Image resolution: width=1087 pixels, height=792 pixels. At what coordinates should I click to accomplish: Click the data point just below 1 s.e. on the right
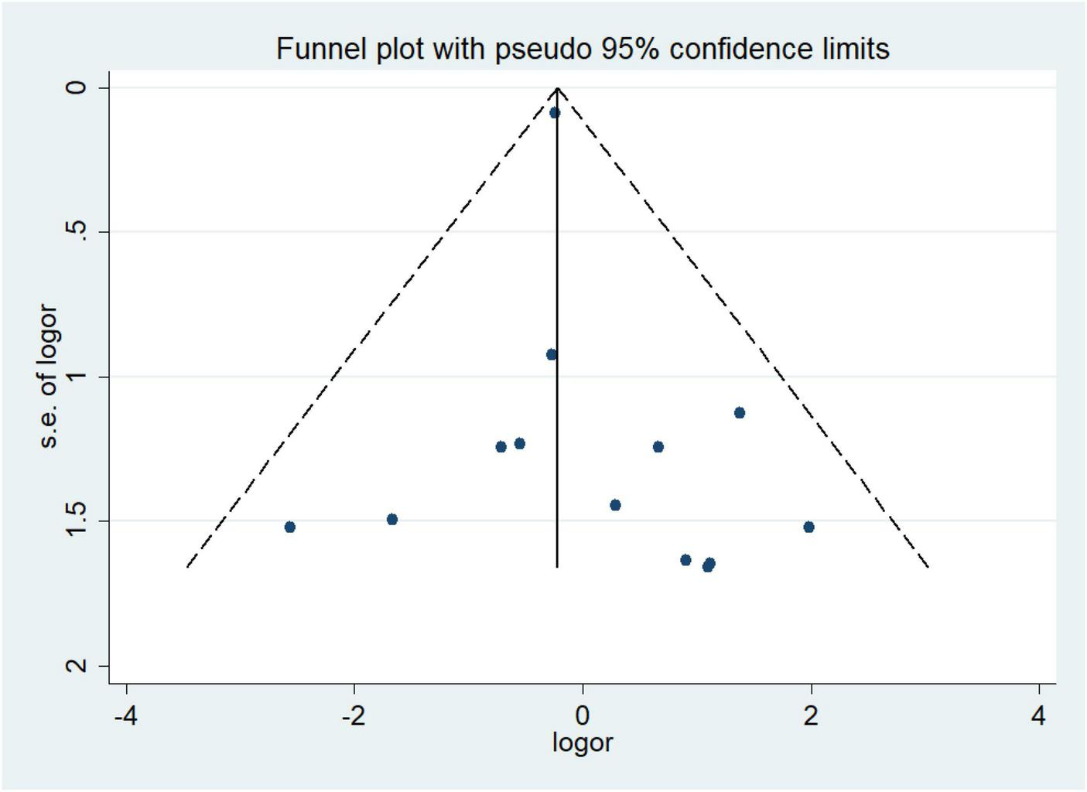740,413
